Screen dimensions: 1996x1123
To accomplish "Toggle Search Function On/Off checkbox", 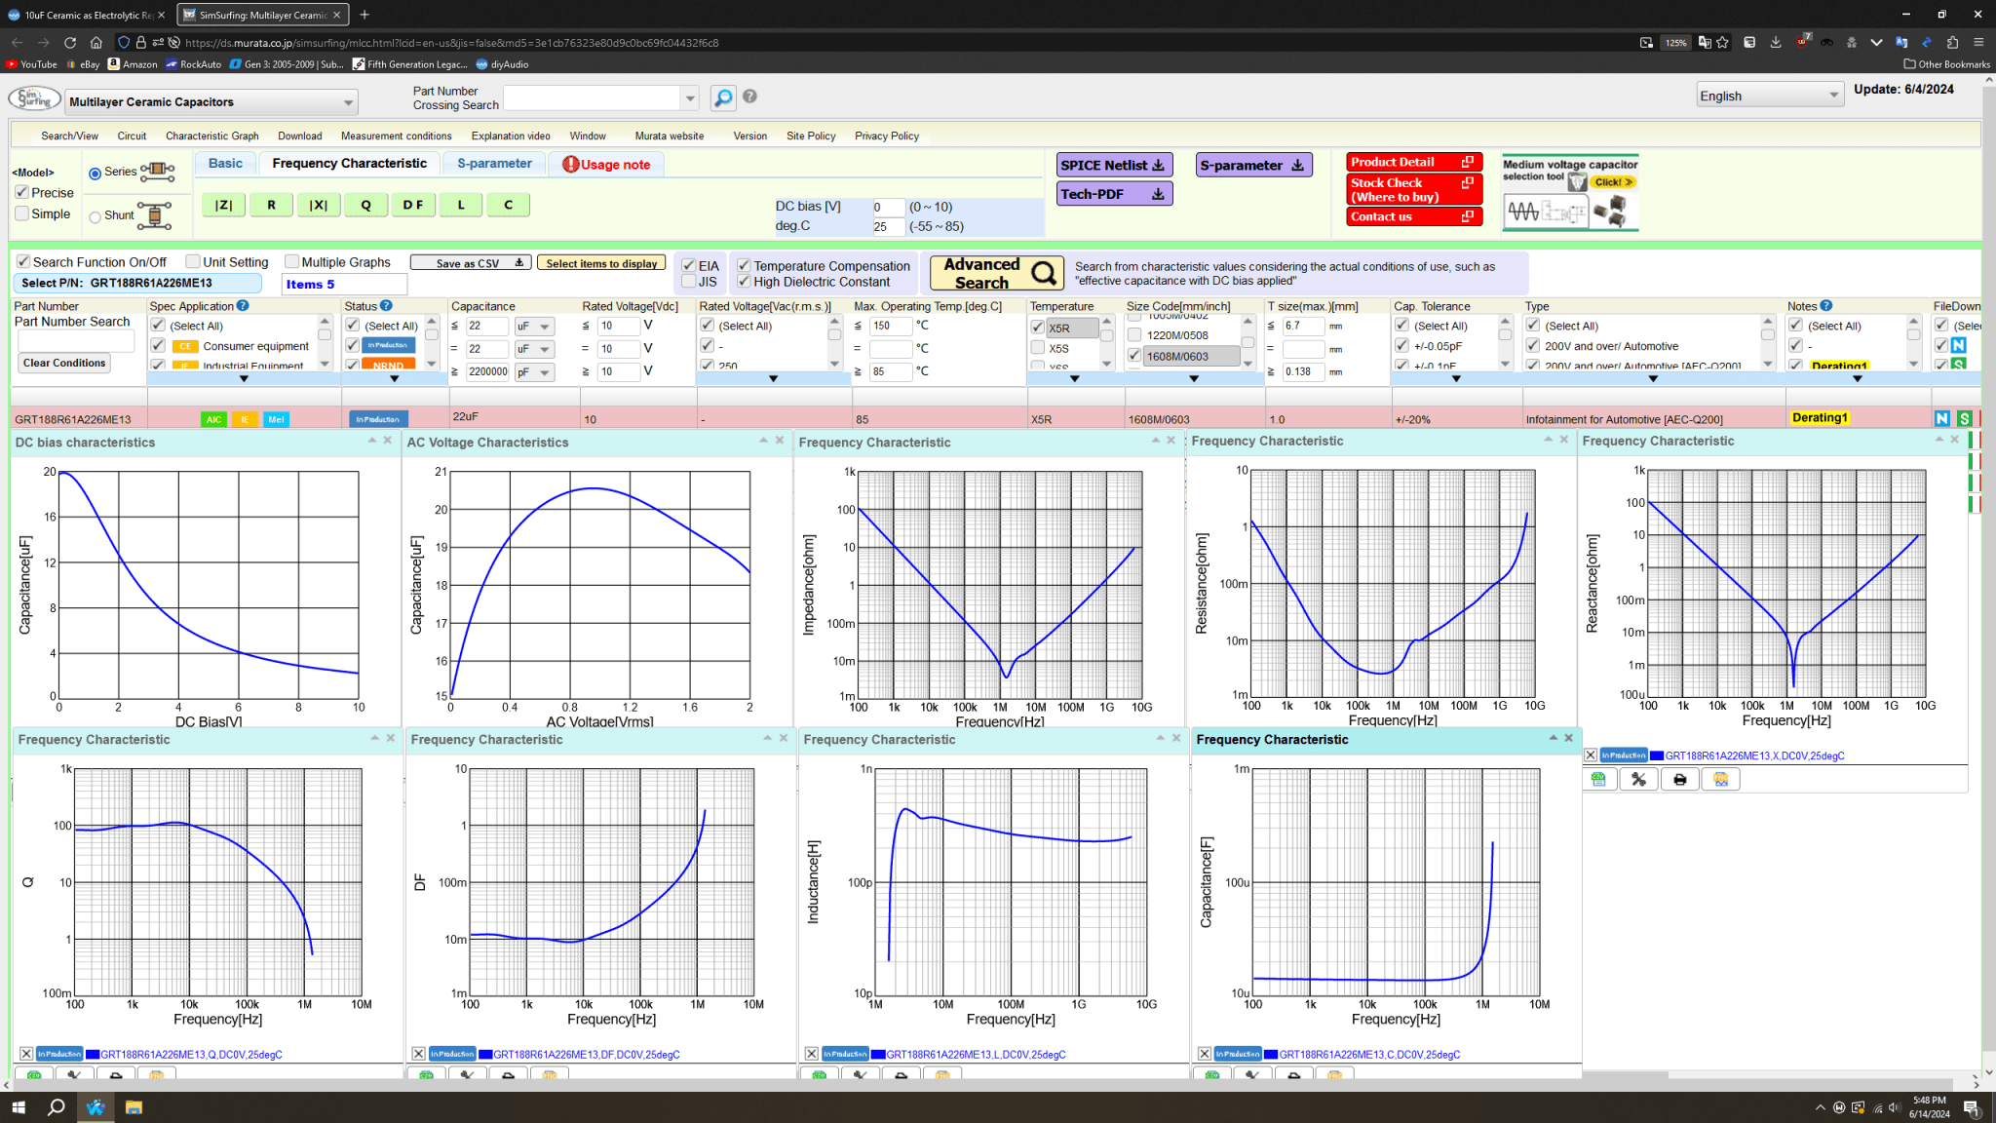I will click(23, 262).
